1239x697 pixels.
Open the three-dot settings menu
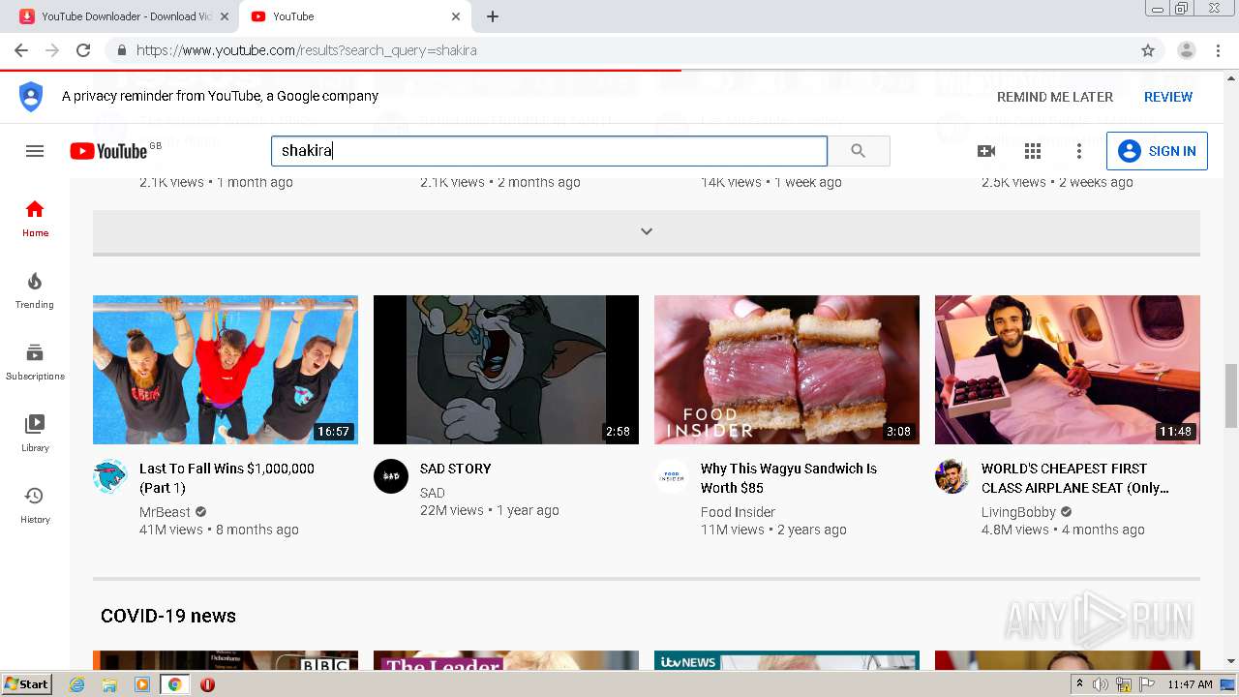point(1079,151)
